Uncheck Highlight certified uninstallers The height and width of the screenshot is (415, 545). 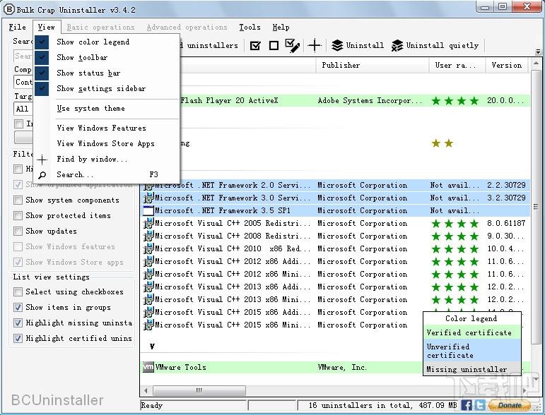18,338
